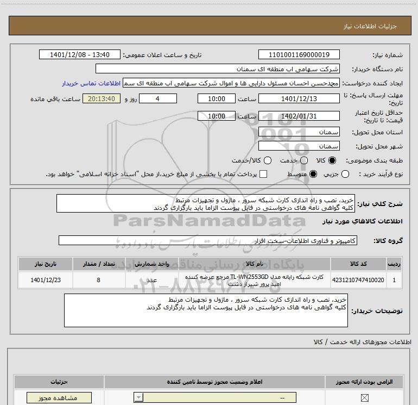
Task: Toggle the required-permit checkbox in the license table
Action: coord(364,398)
